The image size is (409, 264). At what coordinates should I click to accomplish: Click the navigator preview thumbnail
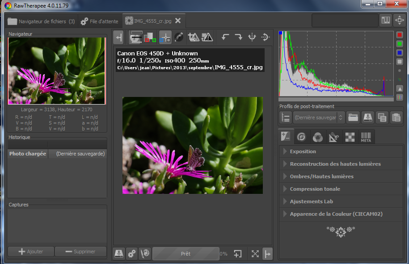tap(57, 71)
